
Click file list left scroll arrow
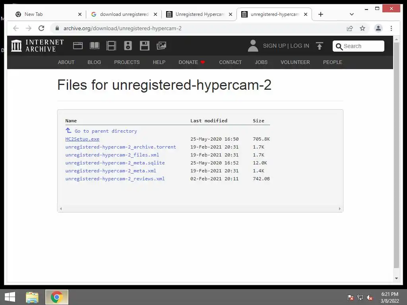point(61,208)
